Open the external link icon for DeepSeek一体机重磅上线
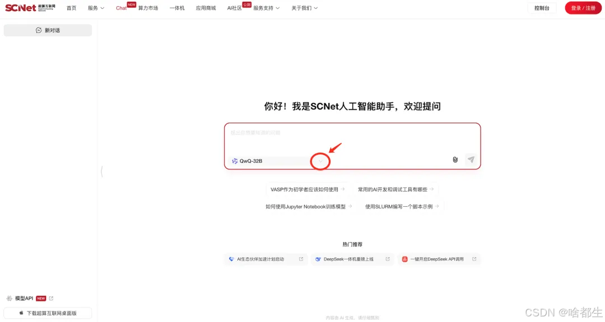This screenshot has width=605, height=322. pos(388,259)
